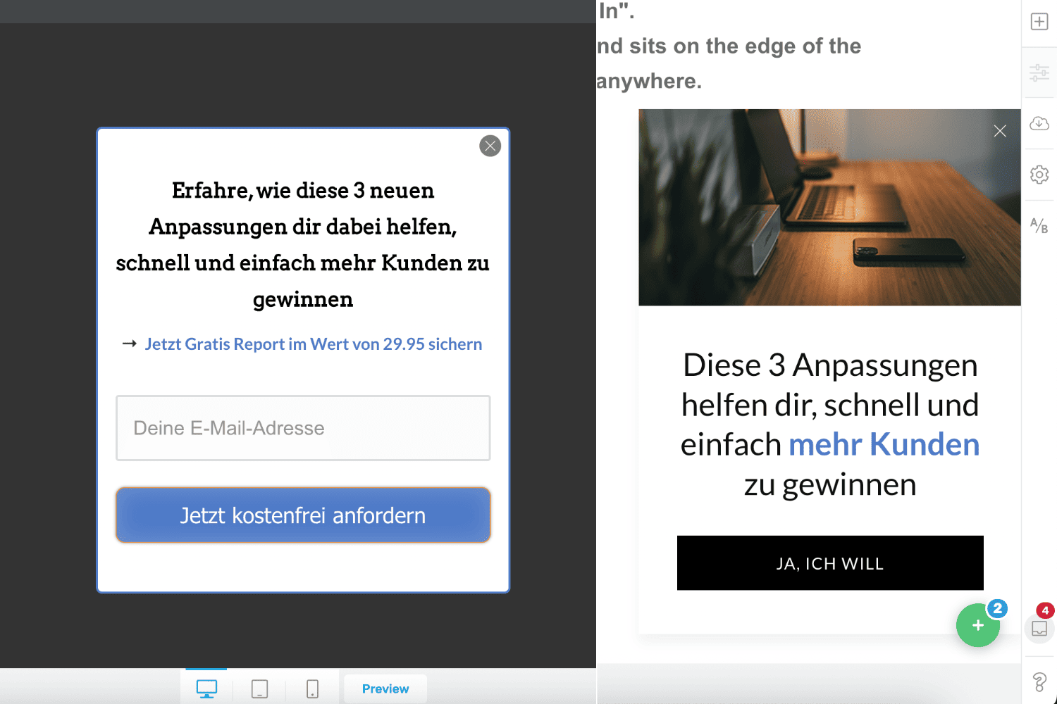The width and height of the screenshot is (1057, 704).
Task: Click the Erfahre, wie diese 3 neuen headline
Action: pyautogui.click(x=303, y=244)
